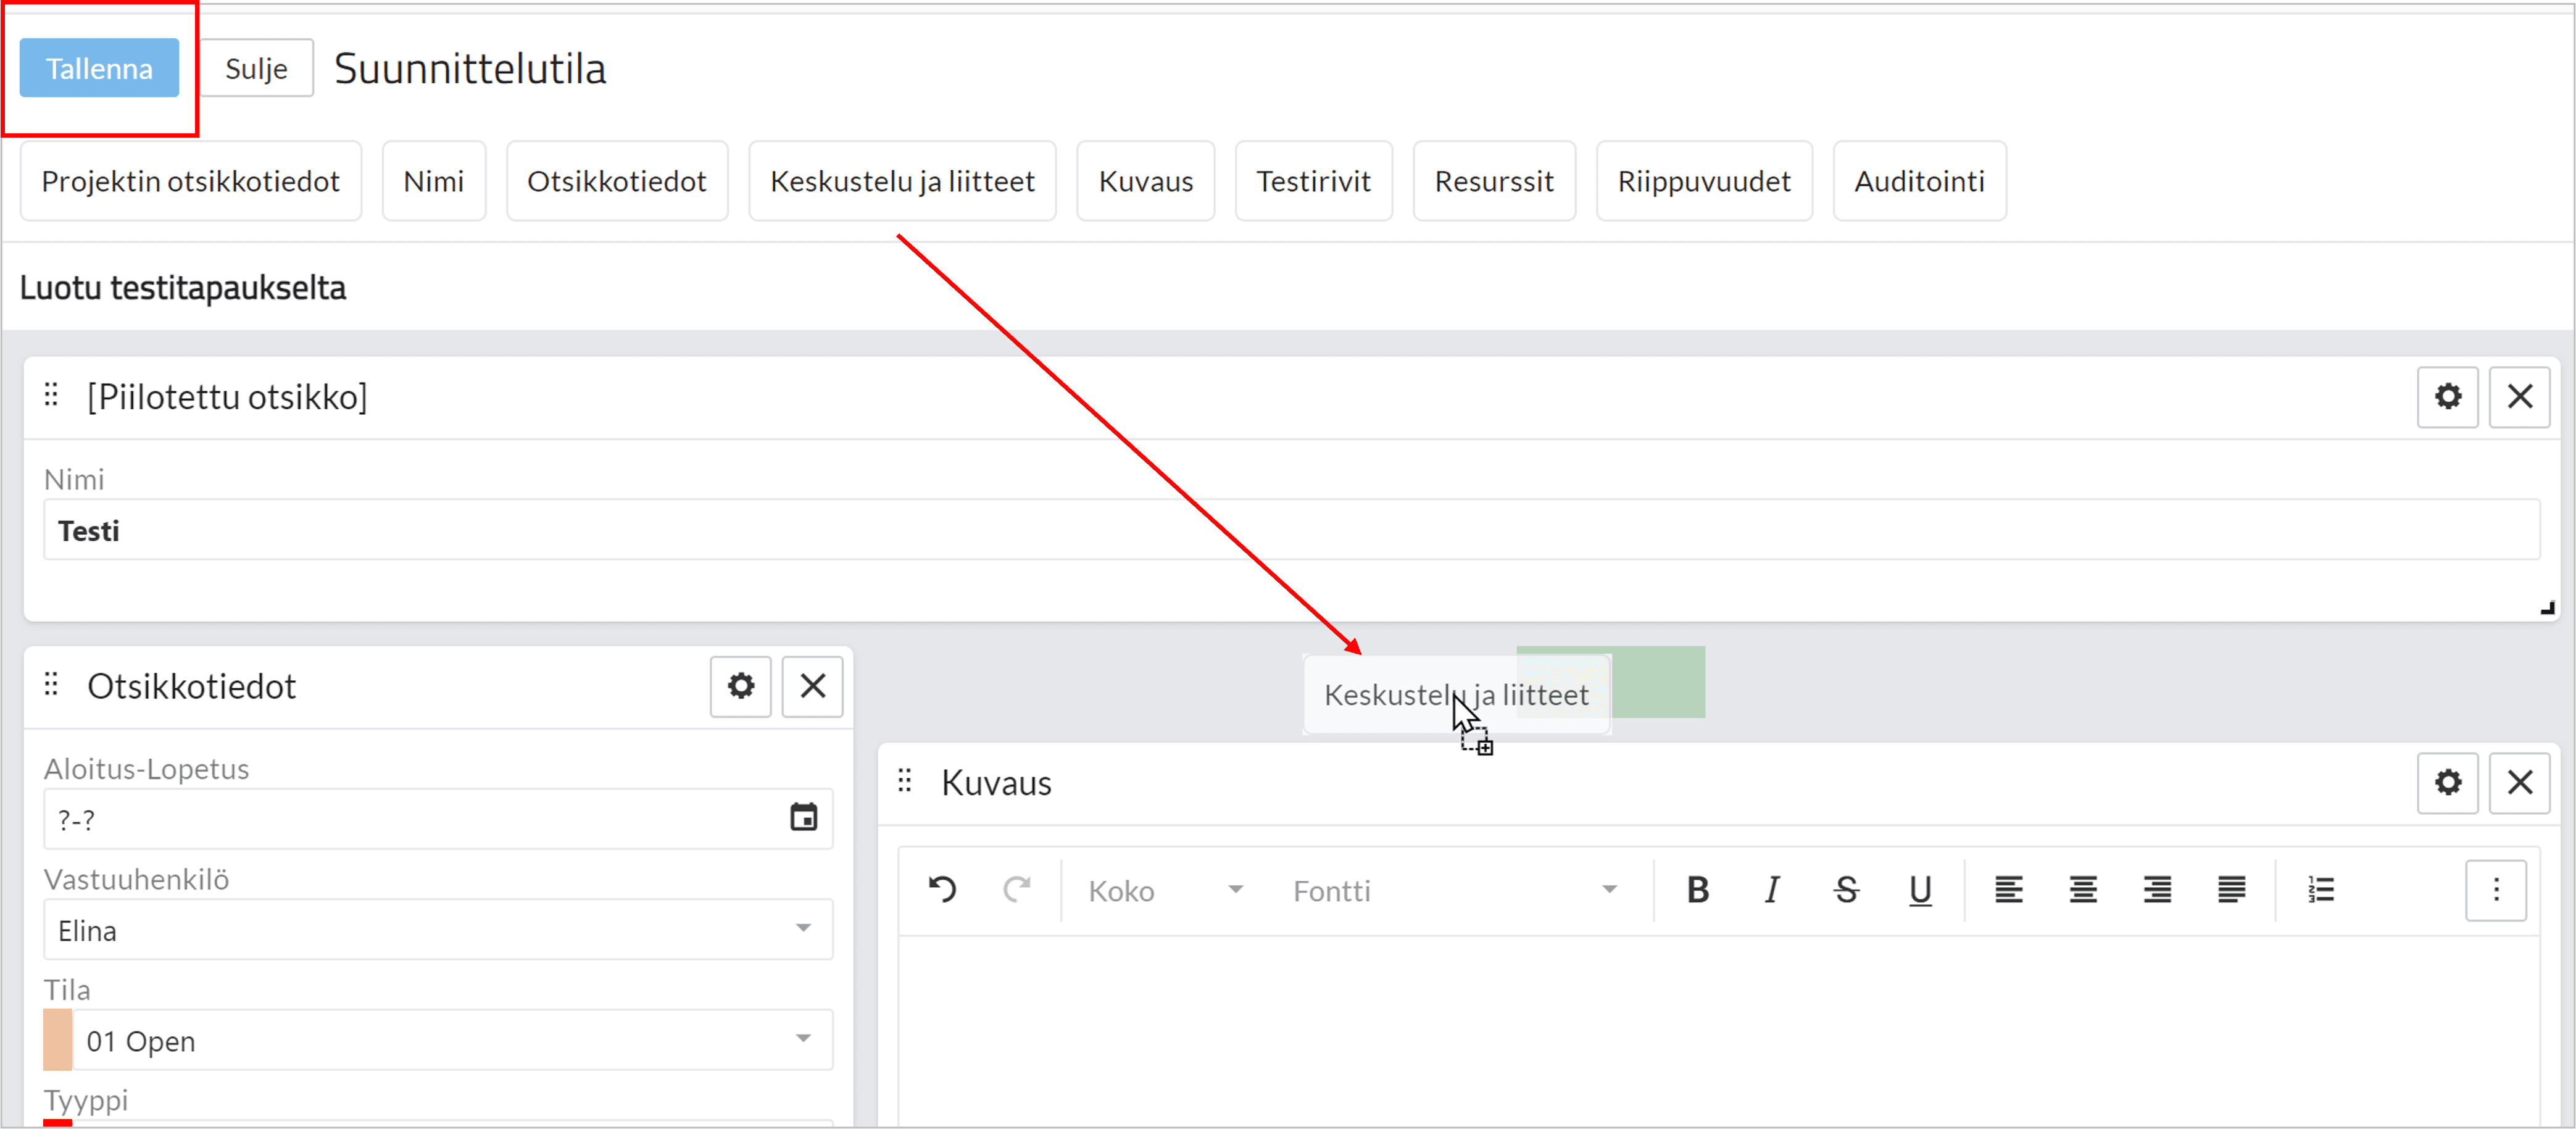The width and height of the screenshot is (2576, 1129).
Task: Click the redo icon in Kuvaus editor
Action: coord(1016,889)
